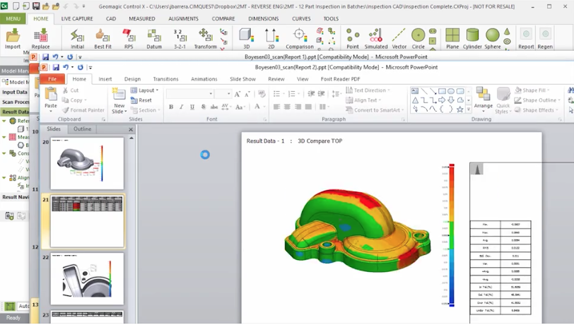Viewport: 574px width, 325px height.
Task: Click the Import icon in Geomagic
Action: (x=13, y=38)
